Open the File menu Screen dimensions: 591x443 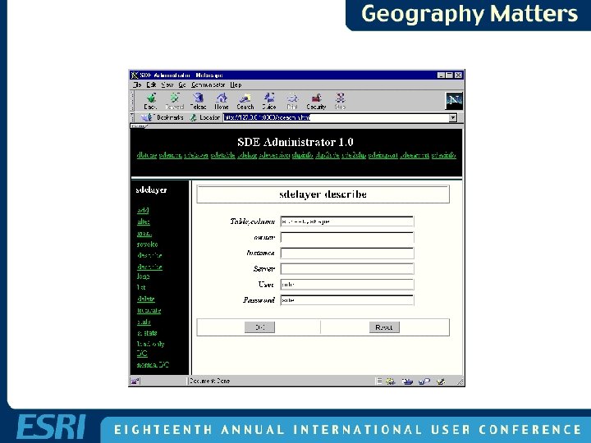137,84
